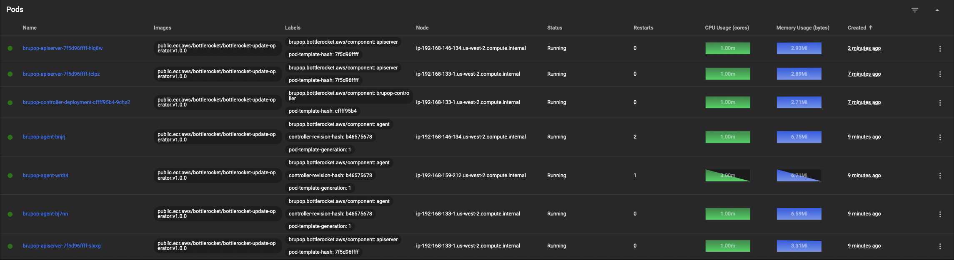Sort pods by the Status column header
Image resolution: width=954 pixels, height=260 pixels.
coord(555,27)
